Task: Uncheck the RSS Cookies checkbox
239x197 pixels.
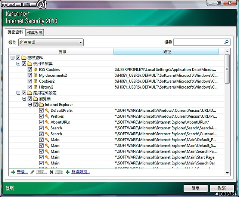Action: (x=30, y=70)
